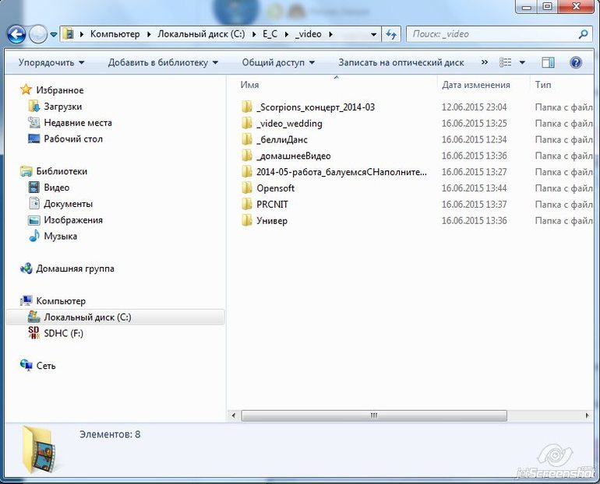Select the SDHC (F:) drive icon
The image size is (600, 484).
[x=34, y=333]
